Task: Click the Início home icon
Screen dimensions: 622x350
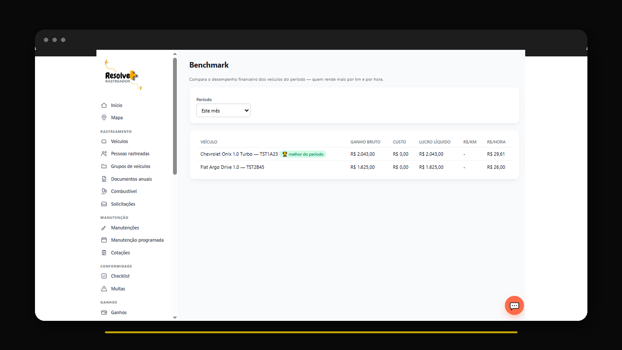Action: point(104,105)
